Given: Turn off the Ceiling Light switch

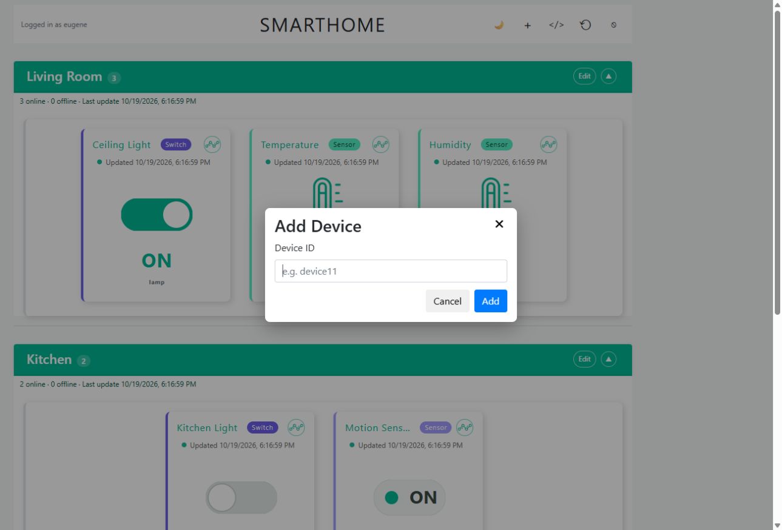Looking at the screenshot, I should 157,215.
